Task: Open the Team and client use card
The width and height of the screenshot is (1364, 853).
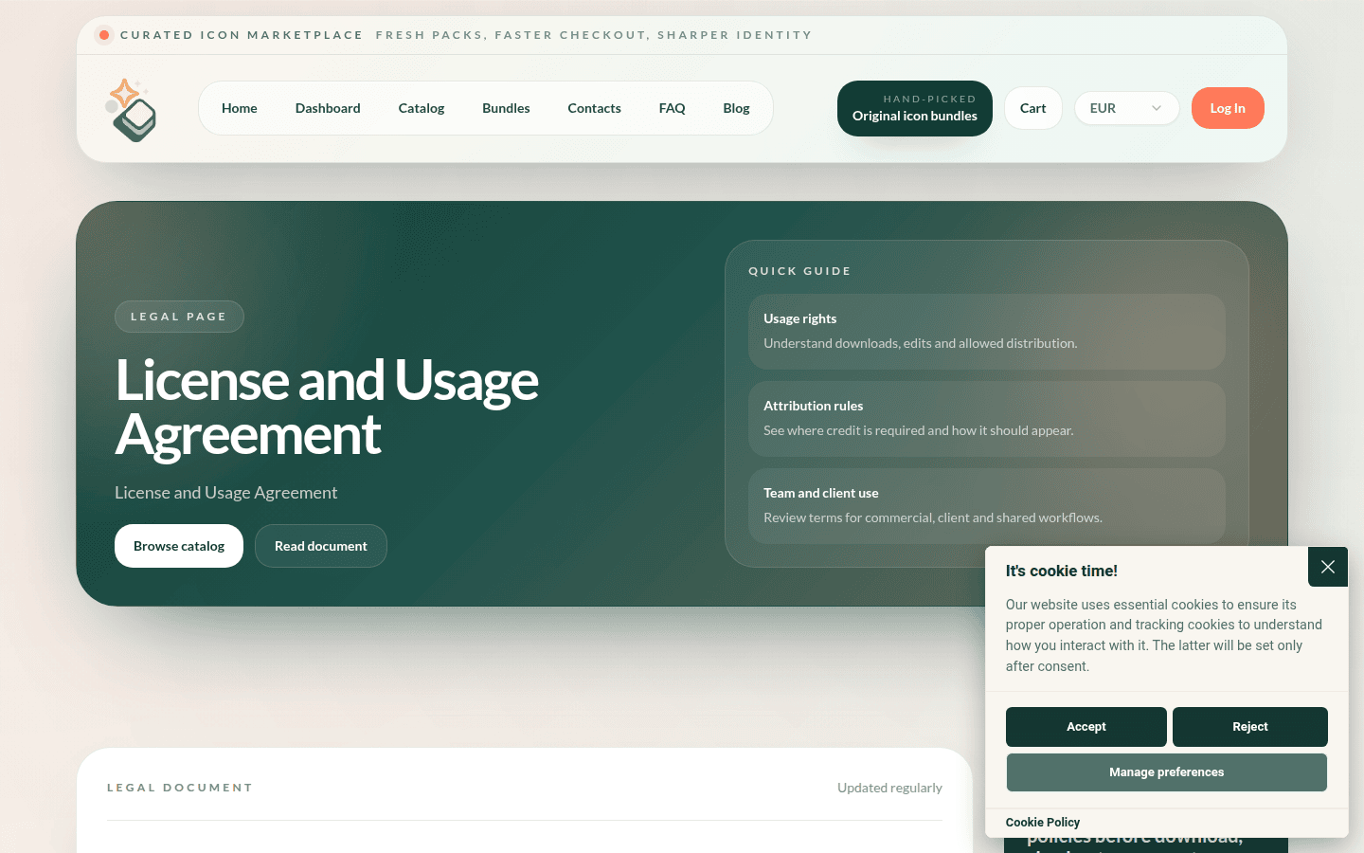Action: point(987,506)
